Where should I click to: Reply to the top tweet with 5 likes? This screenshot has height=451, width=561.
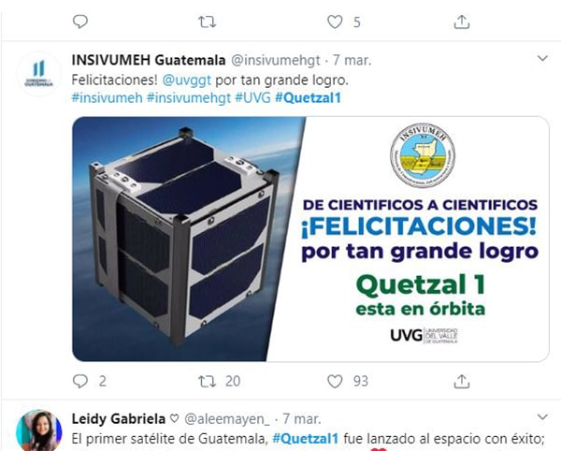click(80, 22)
